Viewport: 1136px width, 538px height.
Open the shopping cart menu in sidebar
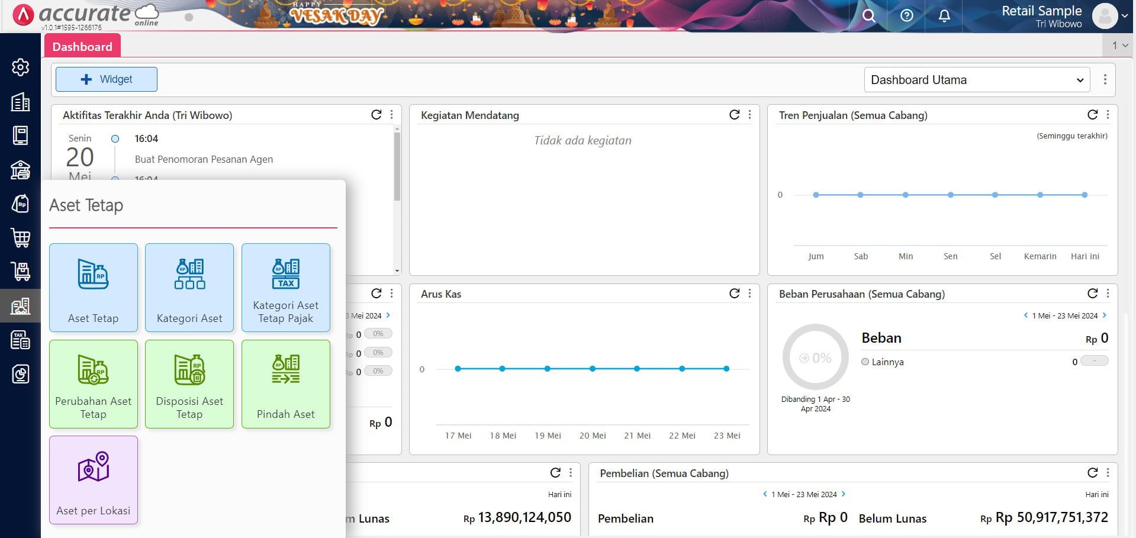[x=20, y=238]
